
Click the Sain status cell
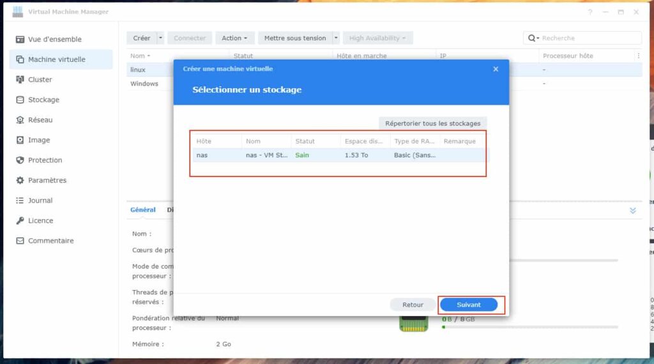[x=302, y=155]
